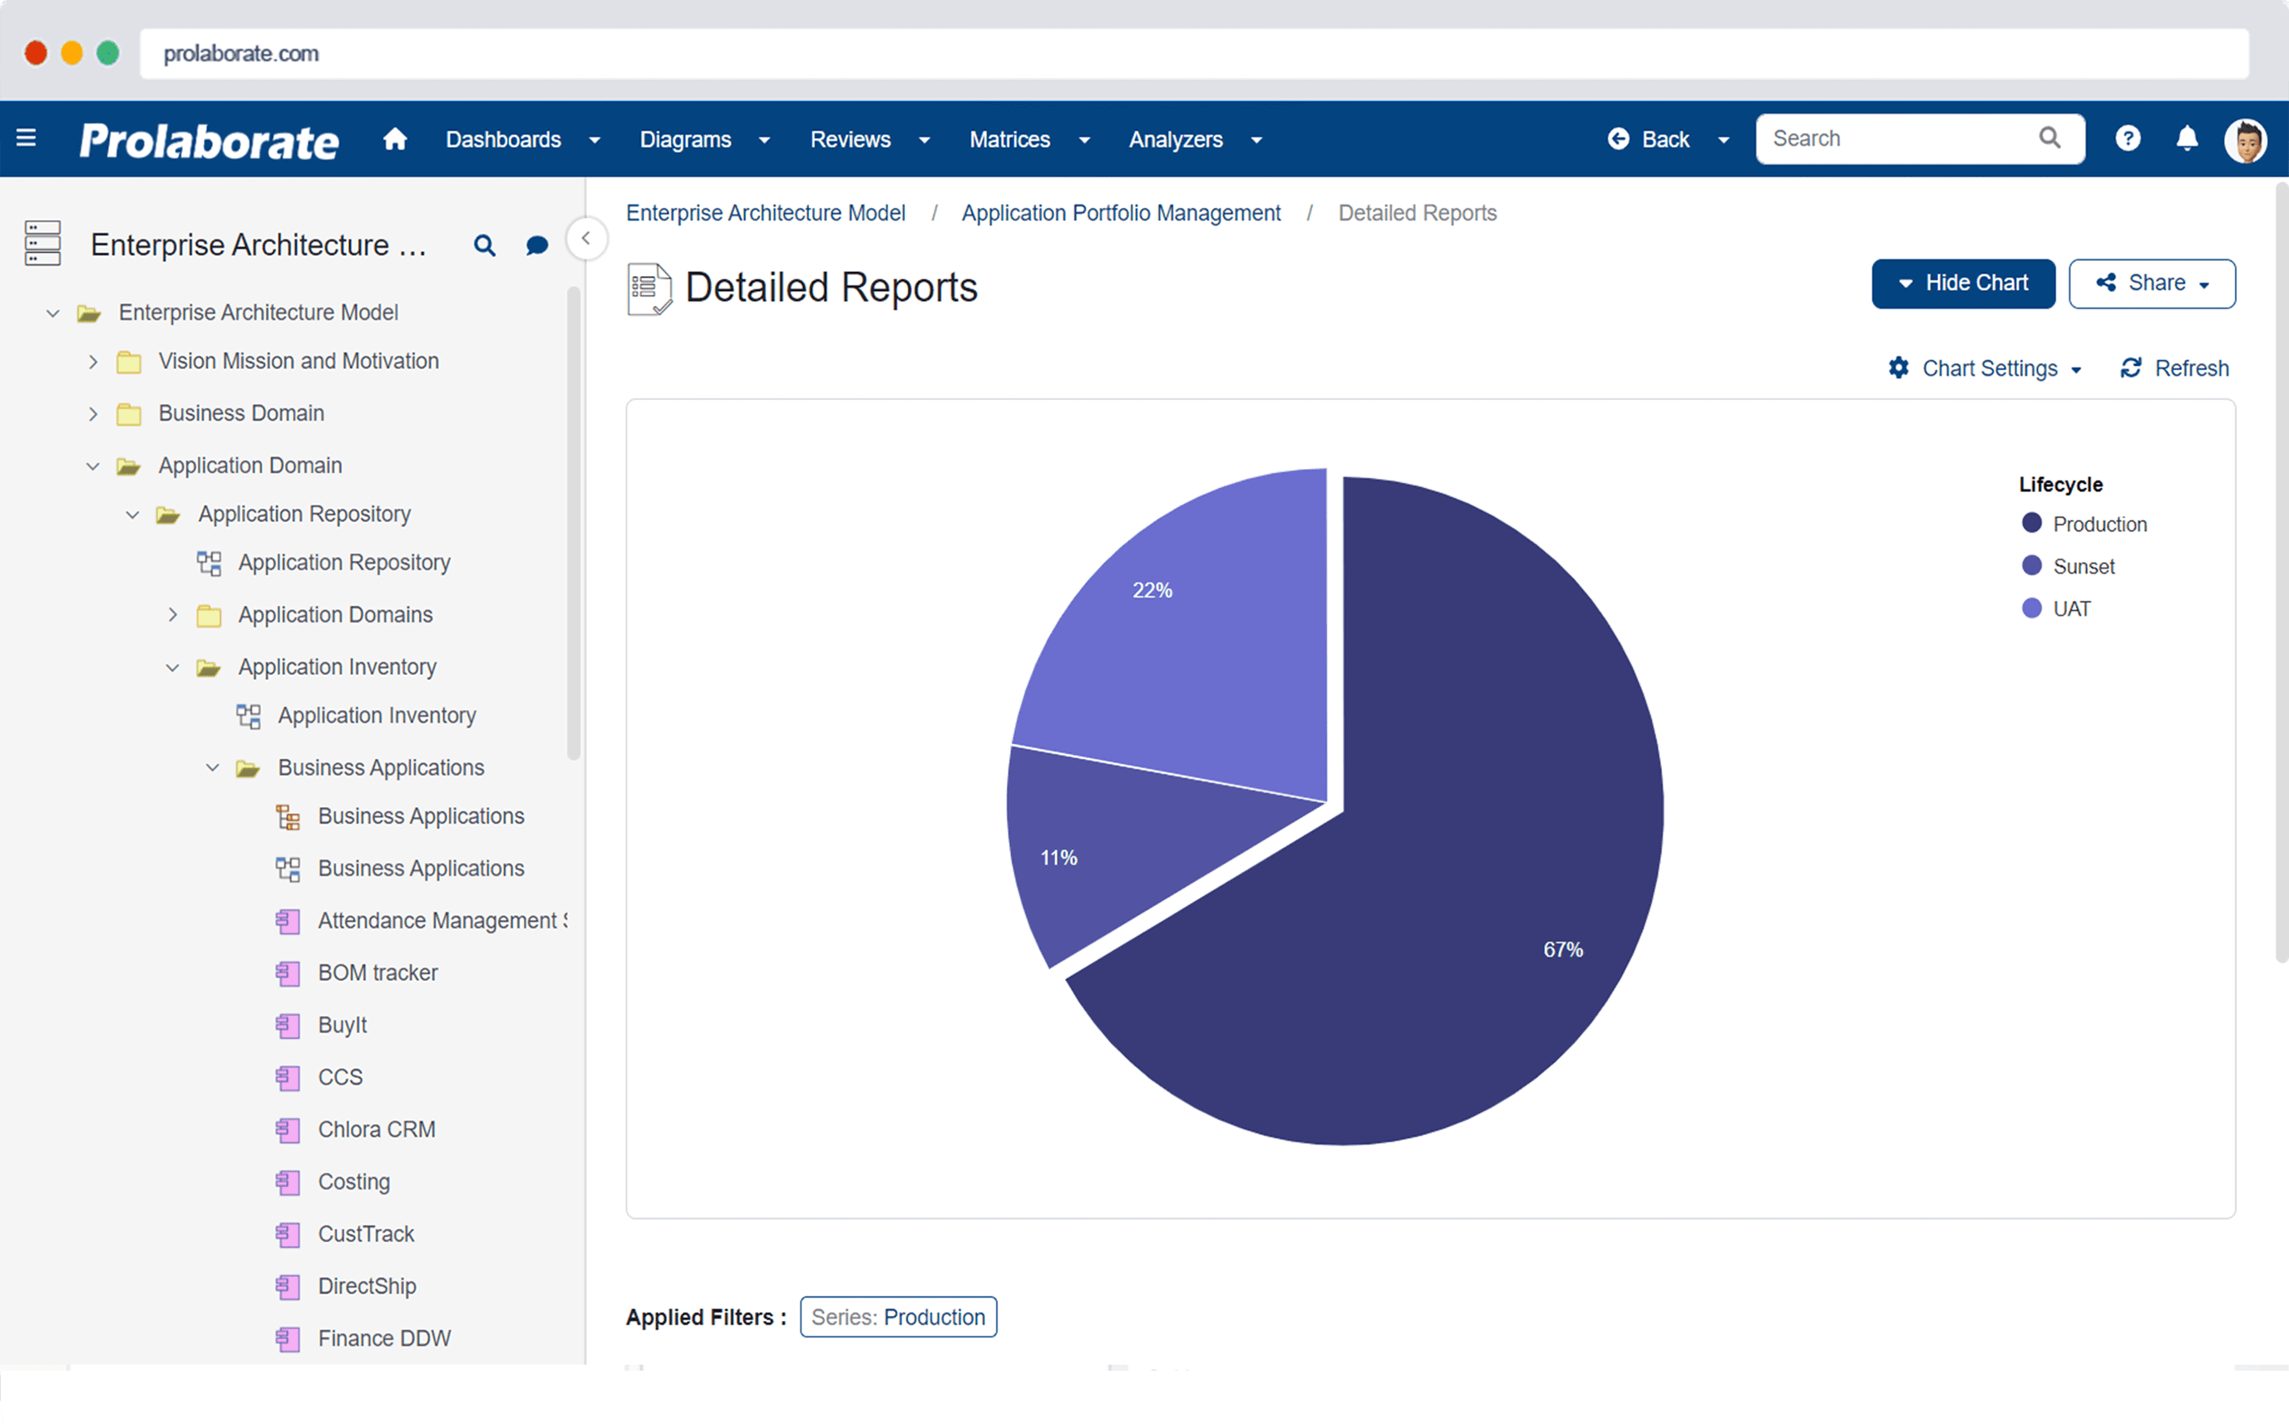Open notifications bell icon
The height and width of the screenshot is (1424, 2289).
(x=2187, y=139)
